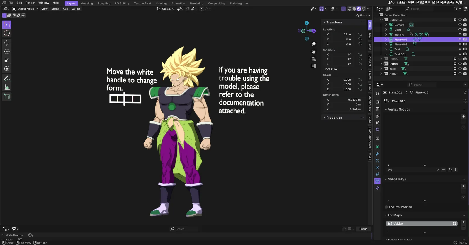
Task: Hide the Camera object with its eye icon
Action: point(460,25)
